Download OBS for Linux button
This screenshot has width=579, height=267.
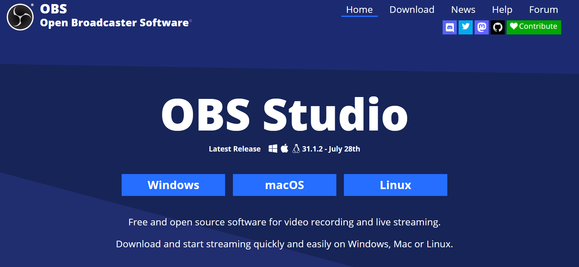pyautogui.click(x=396, y=185)
